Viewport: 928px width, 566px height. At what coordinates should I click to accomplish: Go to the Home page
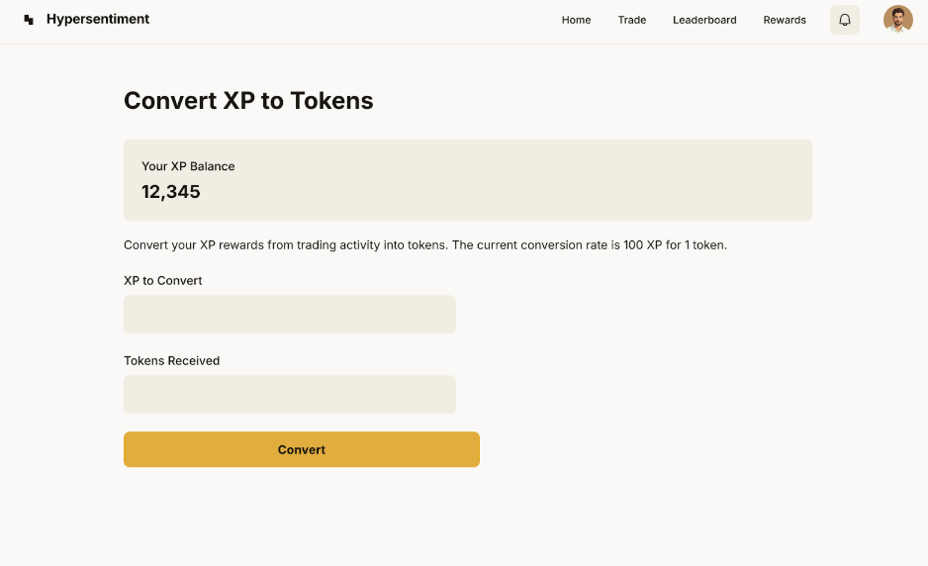pyautogui.click(x=576, y=20)
